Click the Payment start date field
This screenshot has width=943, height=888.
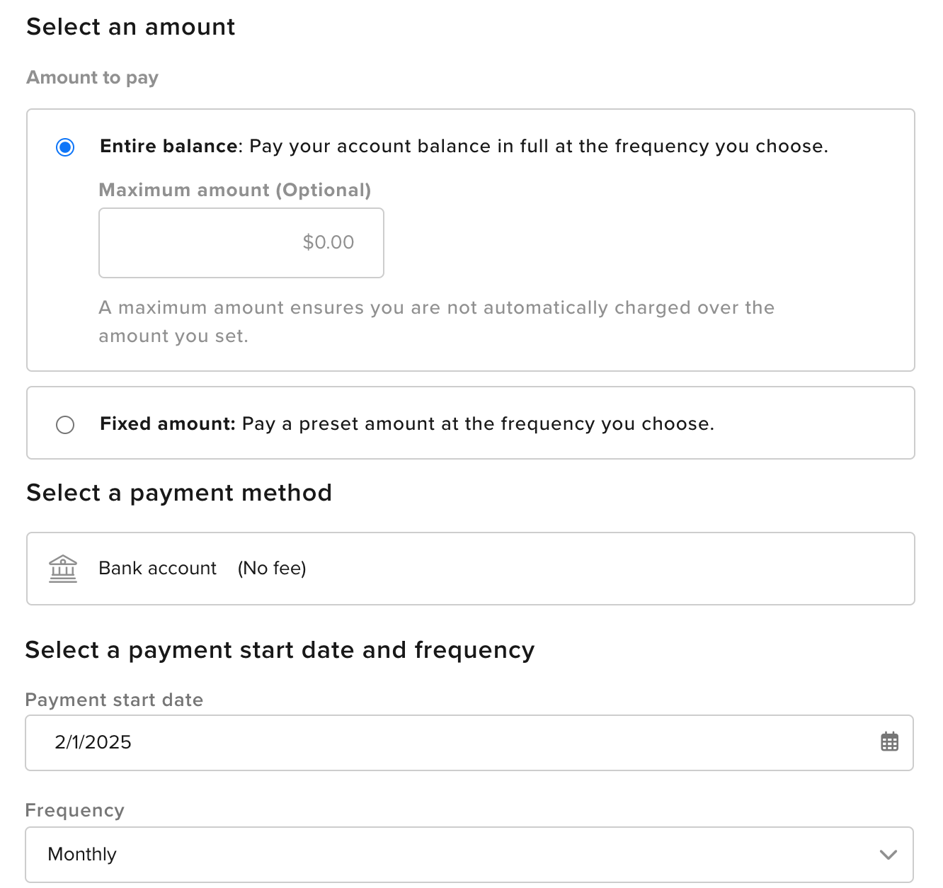point(469,743)
